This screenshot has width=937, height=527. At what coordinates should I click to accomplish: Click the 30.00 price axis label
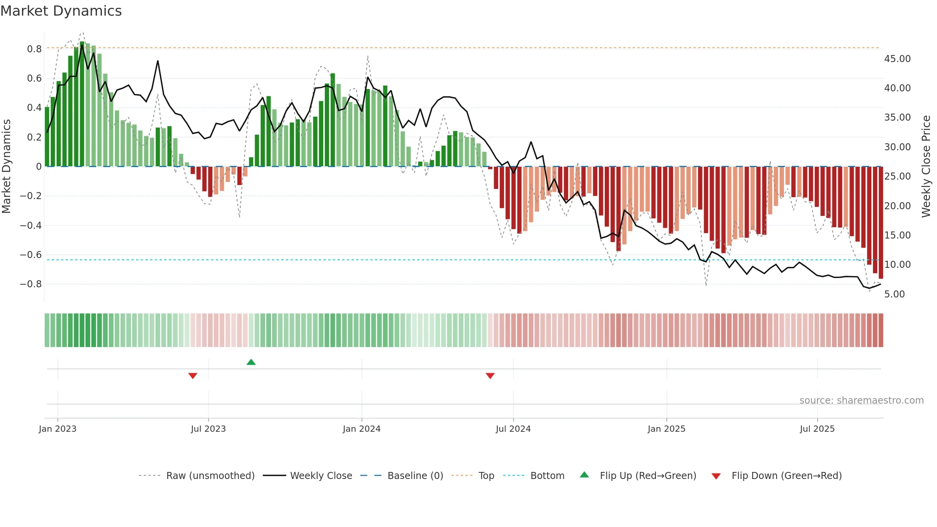click(898, 147)
